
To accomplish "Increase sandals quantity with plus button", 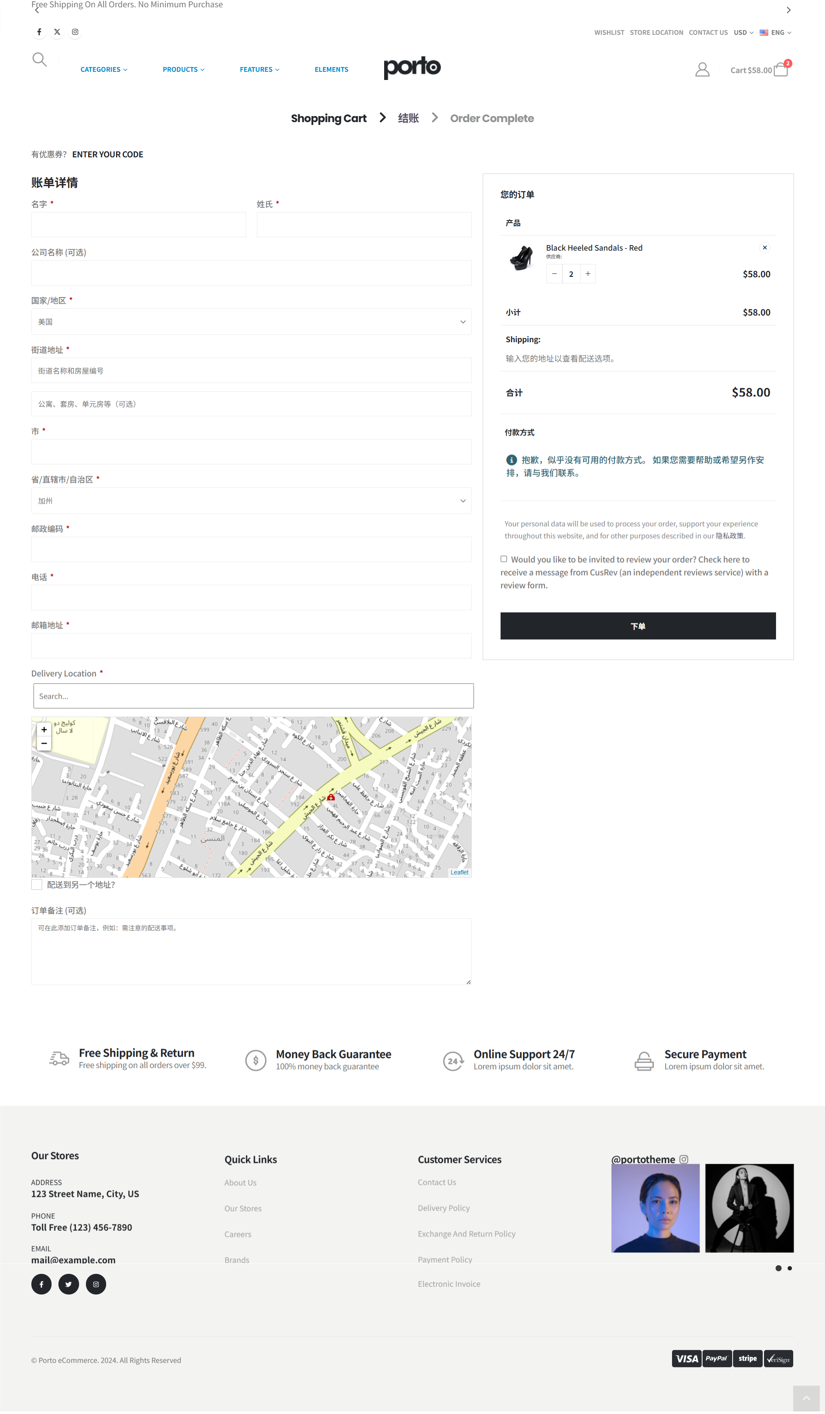I will pos(588,274).
